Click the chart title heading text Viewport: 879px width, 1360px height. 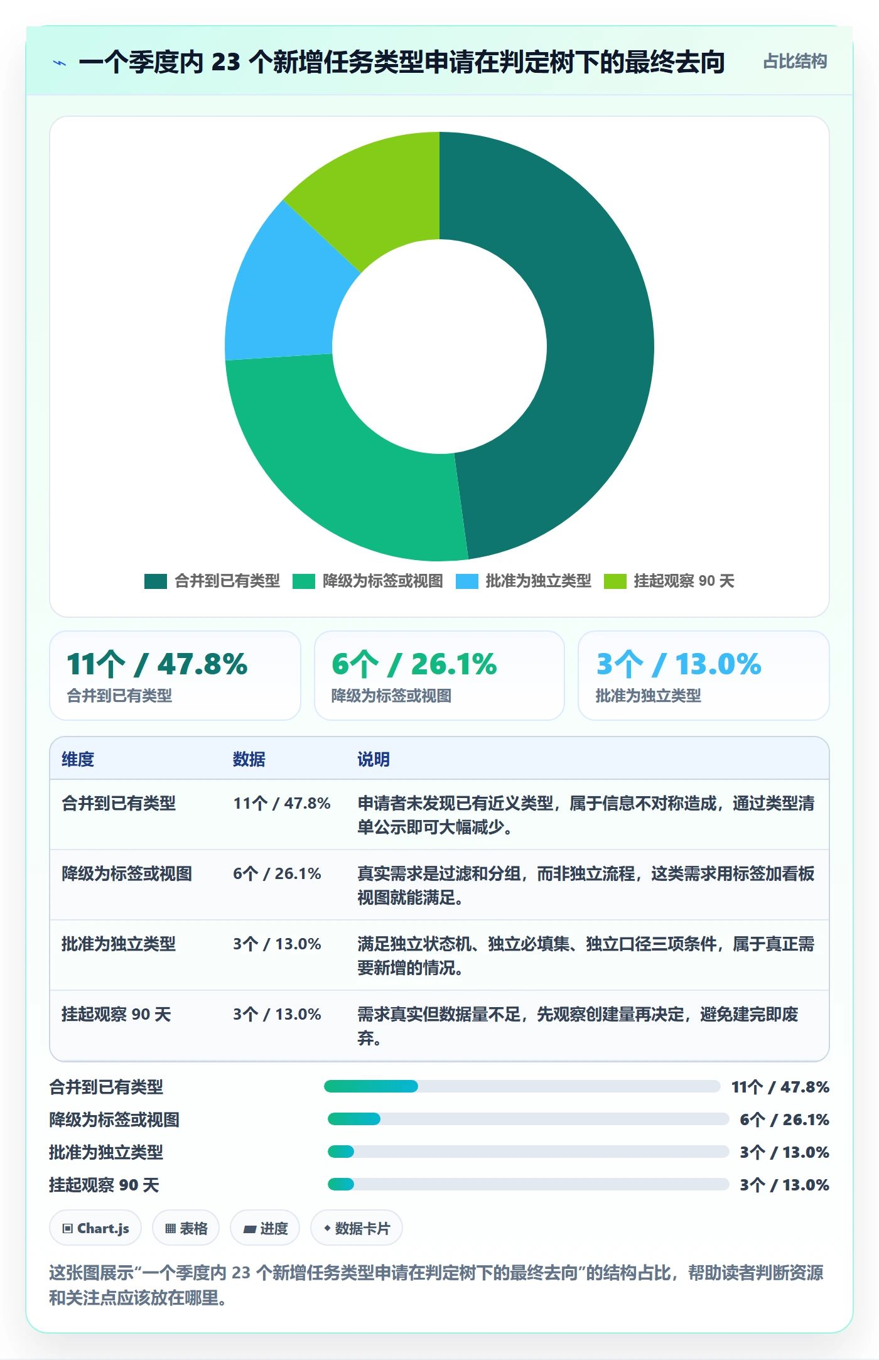pyautogui.click(x=402, y=62)
